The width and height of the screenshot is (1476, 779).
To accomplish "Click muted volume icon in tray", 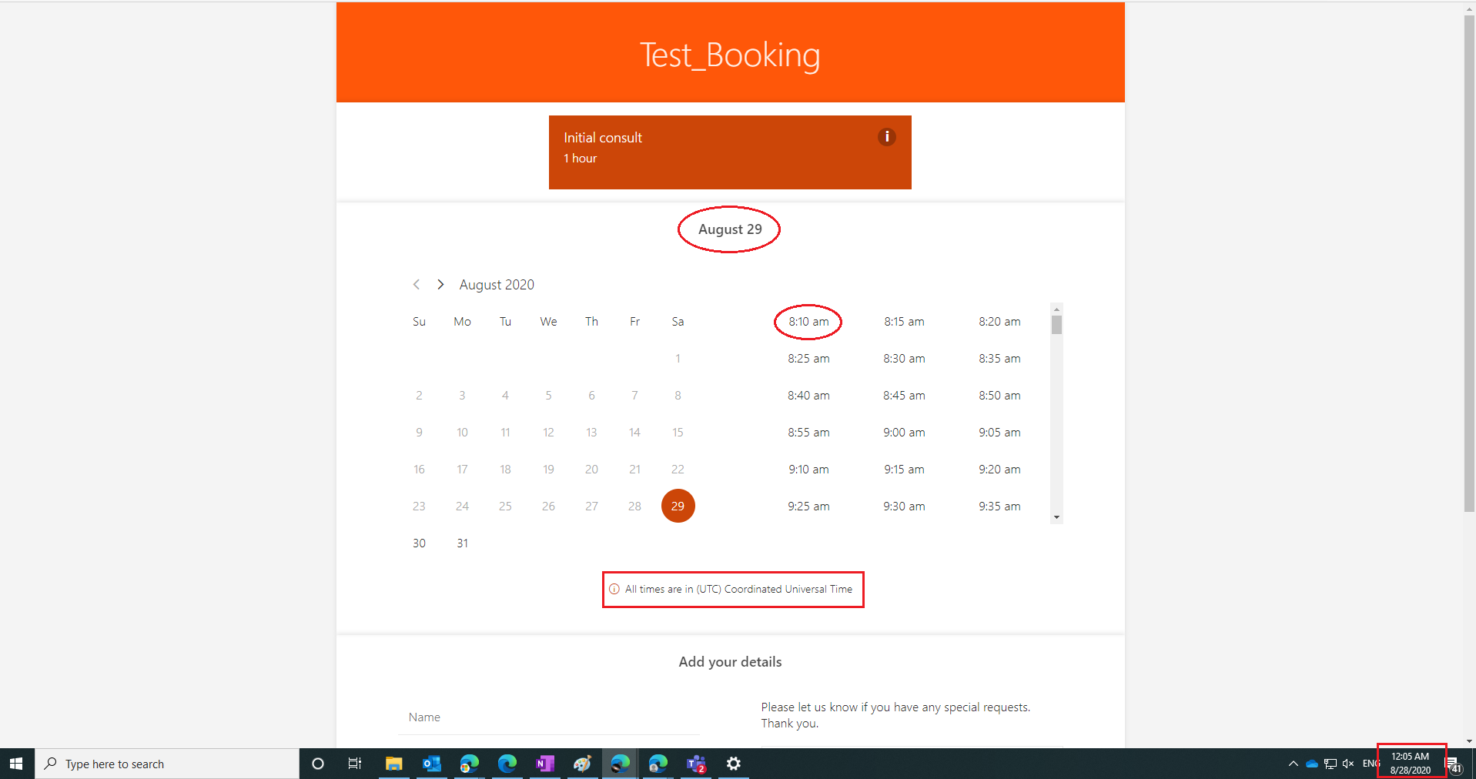I will point(1348,764).
